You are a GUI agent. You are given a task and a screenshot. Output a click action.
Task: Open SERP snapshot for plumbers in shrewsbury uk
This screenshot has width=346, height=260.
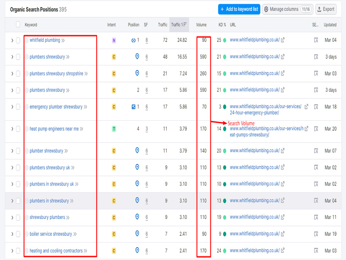(316, 184)
